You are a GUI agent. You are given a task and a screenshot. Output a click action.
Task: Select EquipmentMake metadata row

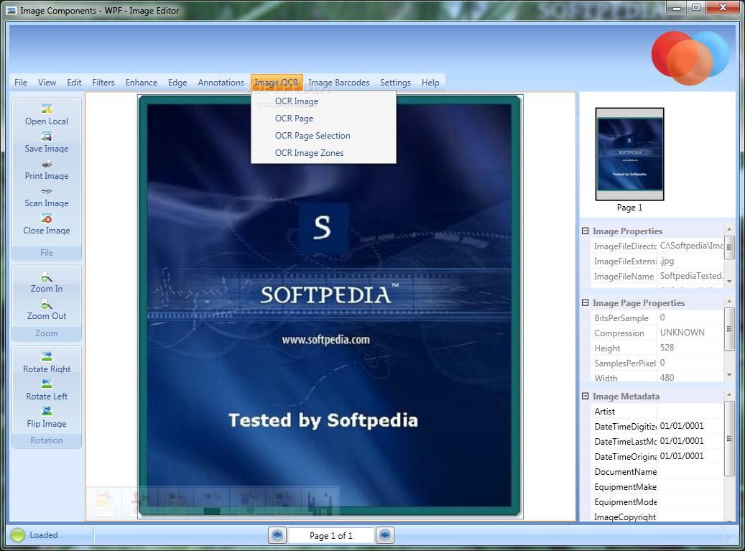click(x=657, y=486)
